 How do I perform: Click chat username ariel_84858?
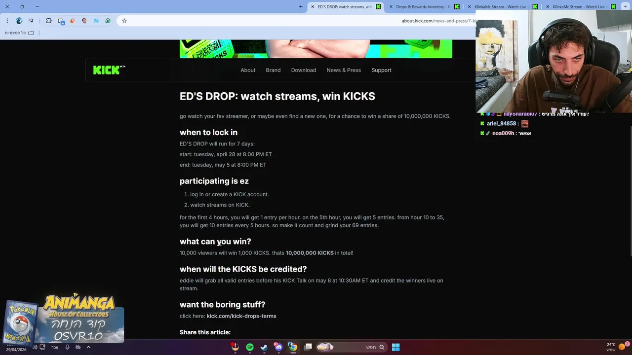501,124
